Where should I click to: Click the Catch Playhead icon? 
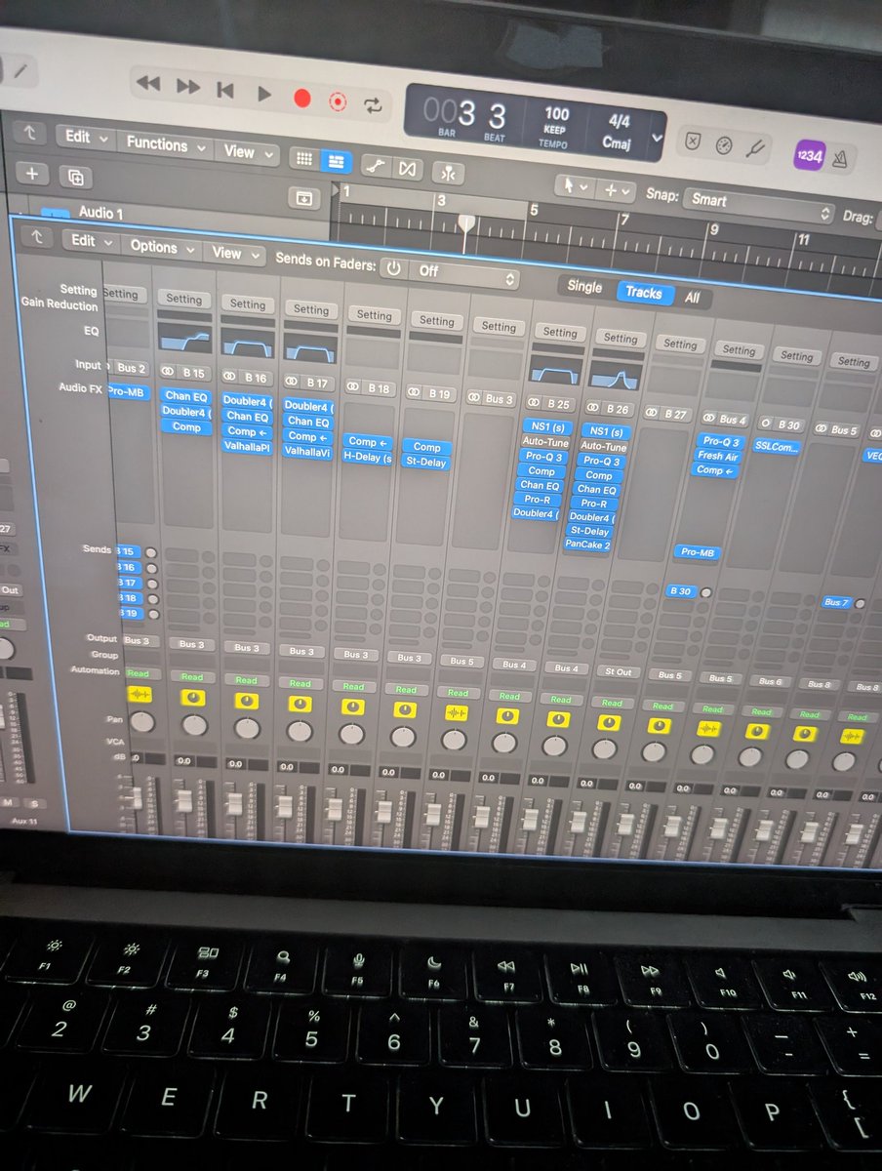(x=448, y=173)
